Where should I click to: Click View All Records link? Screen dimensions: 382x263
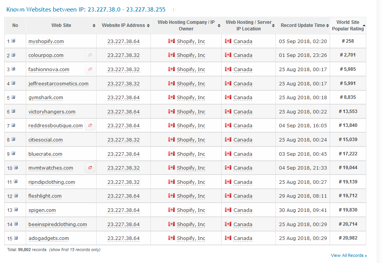click(349, 255)
